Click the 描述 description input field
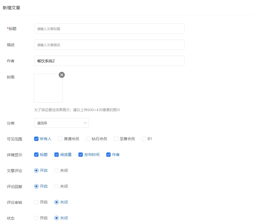 [x=109, y=45]
